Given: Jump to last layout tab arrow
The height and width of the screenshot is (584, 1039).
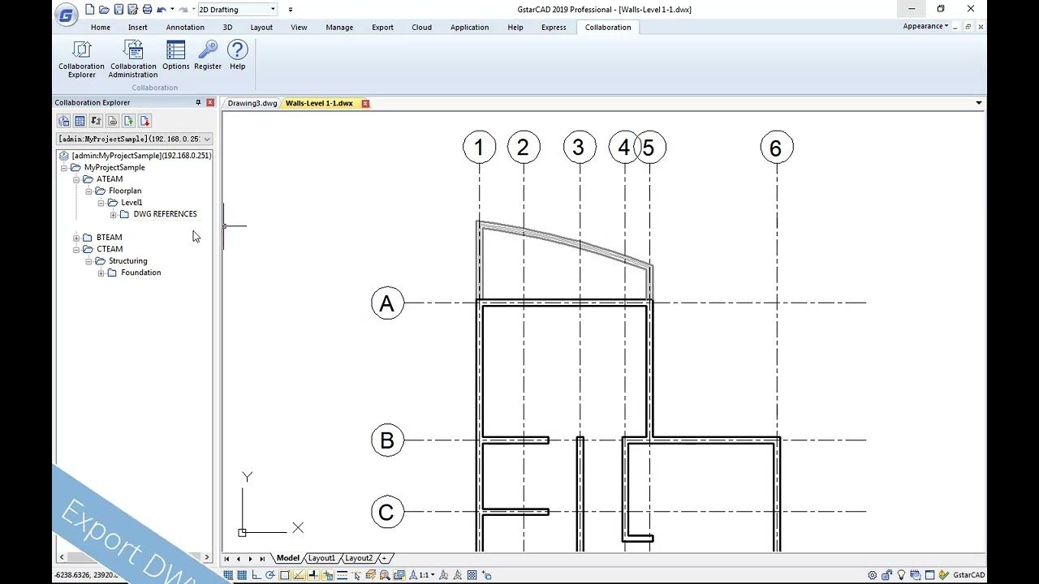Looking at the screenshot, I should (262, 559).
